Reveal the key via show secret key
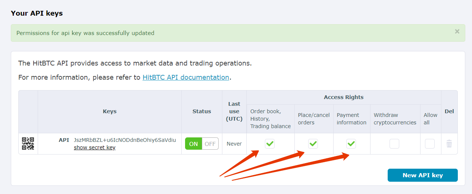The height and width of the screenshot is (194, 472). click(94, 147)
